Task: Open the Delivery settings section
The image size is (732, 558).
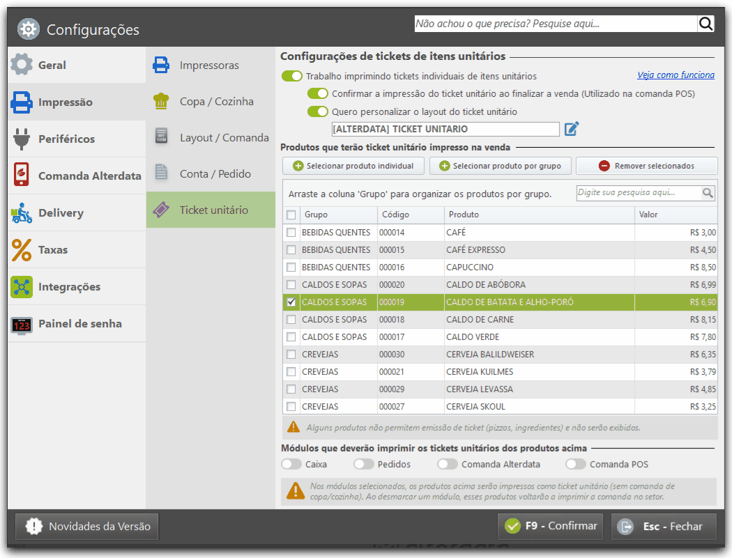Action: 77,212
